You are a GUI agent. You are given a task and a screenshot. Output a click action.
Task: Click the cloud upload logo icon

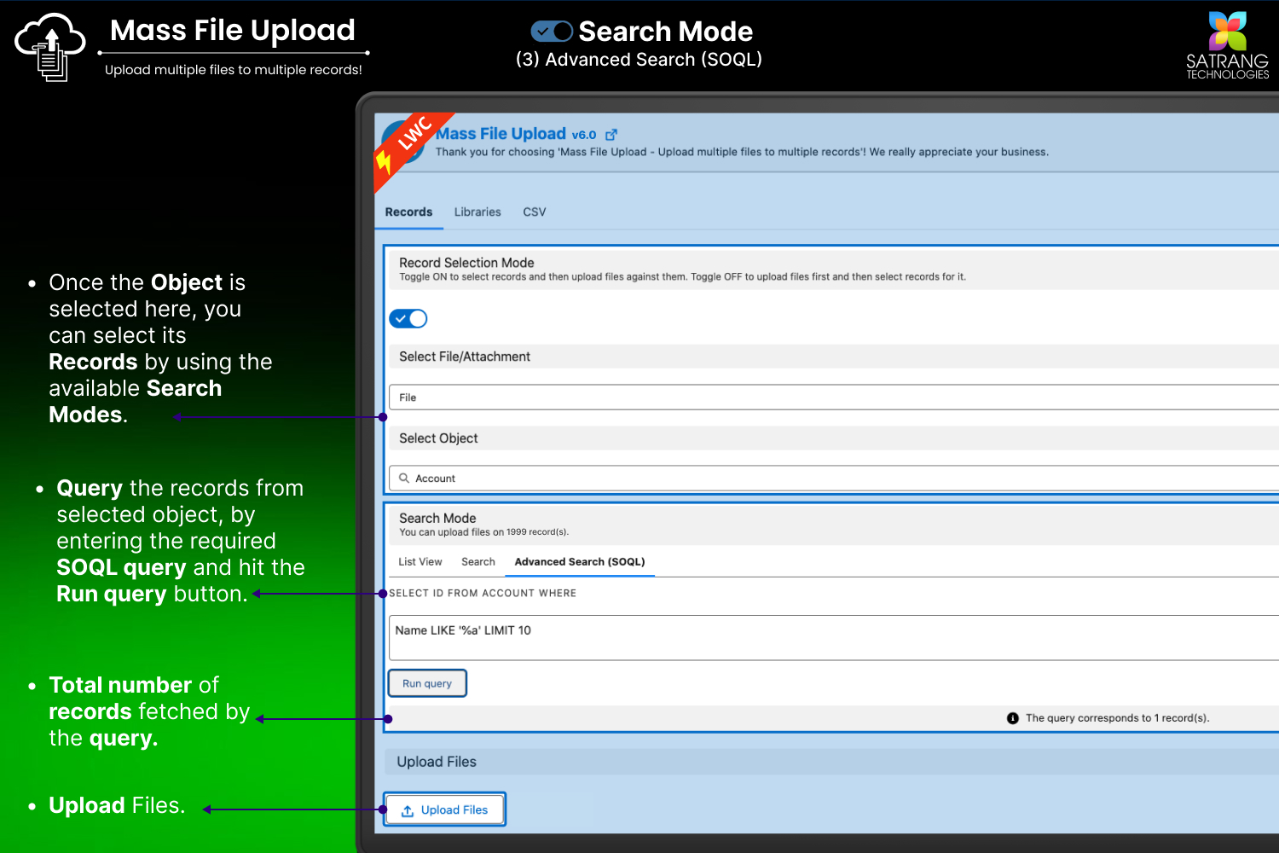click(x=50, y=47)
